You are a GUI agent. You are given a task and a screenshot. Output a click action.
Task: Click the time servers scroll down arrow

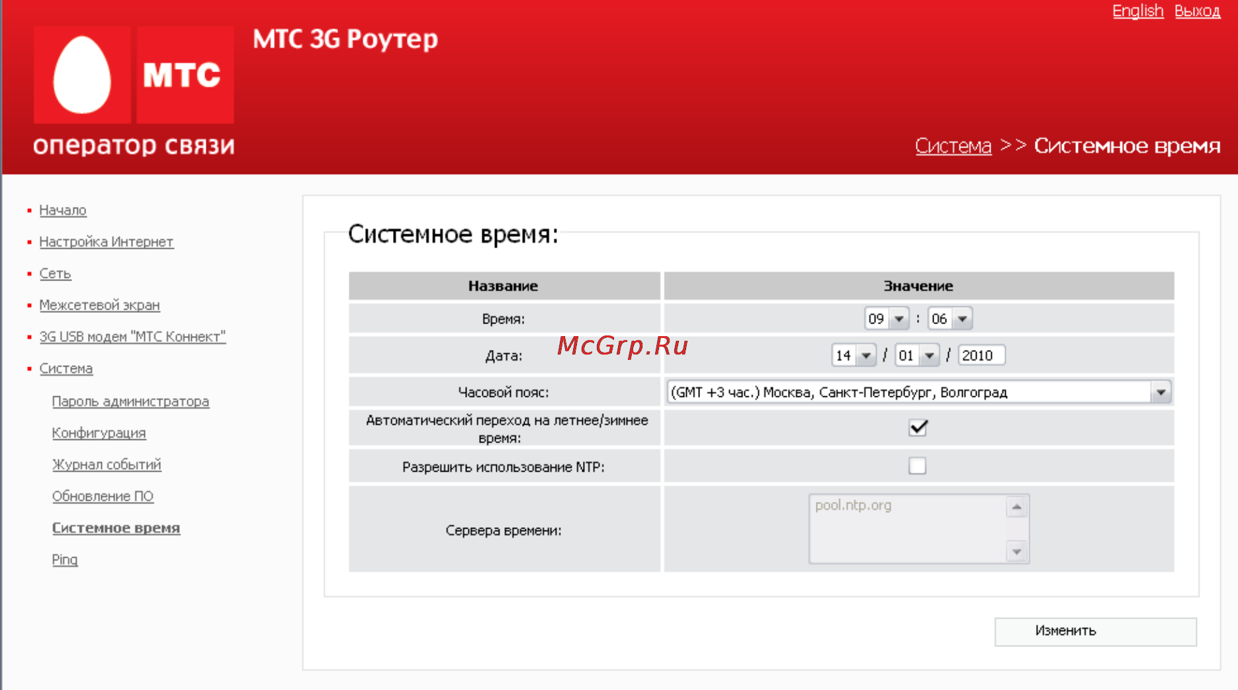coord(1017,551)
